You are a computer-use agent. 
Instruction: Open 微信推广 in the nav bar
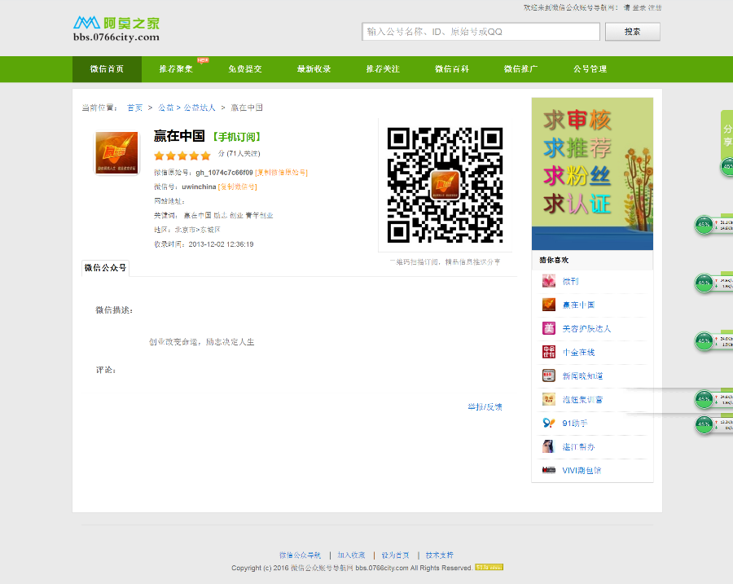click(x=520, y=69)
